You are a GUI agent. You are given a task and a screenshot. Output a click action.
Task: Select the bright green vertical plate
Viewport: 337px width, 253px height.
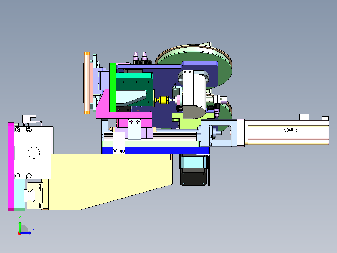(113, 87)
